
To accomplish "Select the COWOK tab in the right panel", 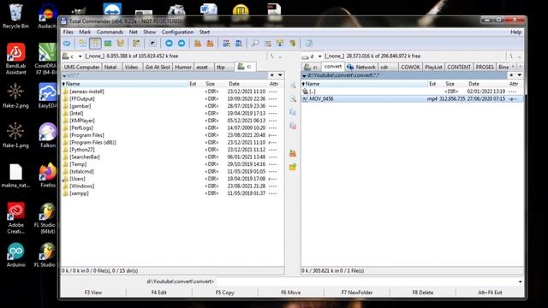I will click(410, 67).
